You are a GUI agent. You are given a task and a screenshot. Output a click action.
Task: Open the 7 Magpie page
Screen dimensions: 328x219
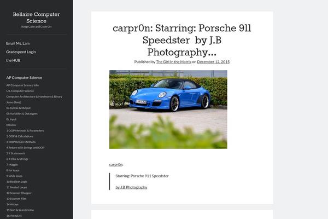click(x=12, y=164)
